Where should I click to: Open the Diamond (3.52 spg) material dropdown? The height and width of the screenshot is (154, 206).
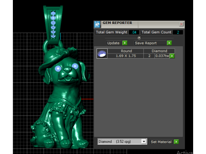[144, 142]
